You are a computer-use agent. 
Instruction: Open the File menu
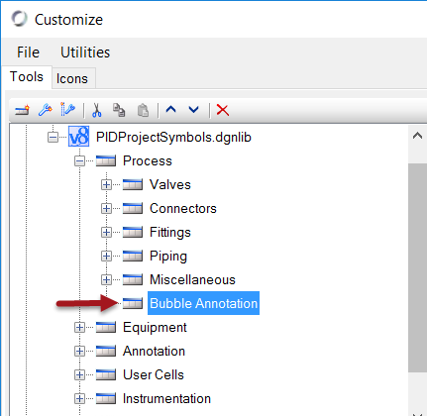28,52
